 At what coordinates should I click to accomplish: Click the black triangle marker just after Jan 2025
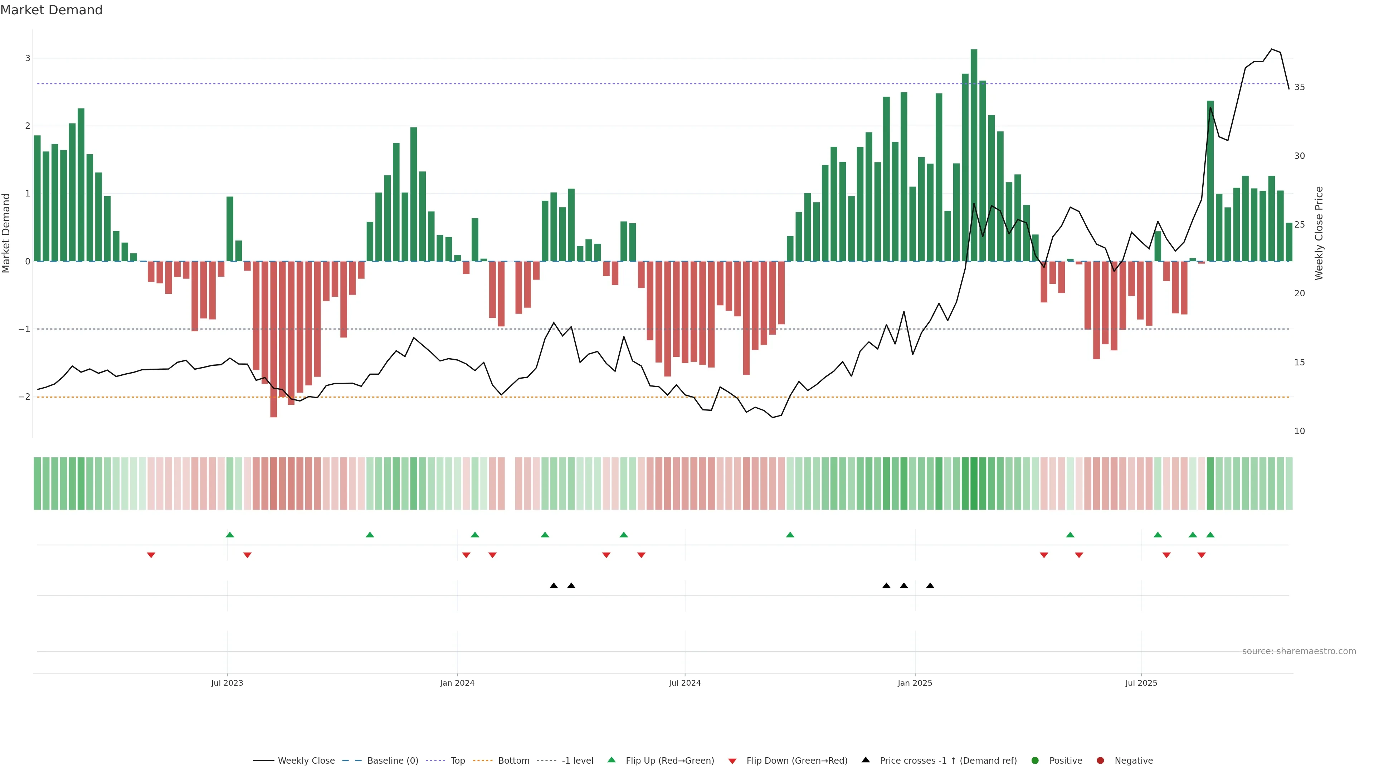(930, 586)
